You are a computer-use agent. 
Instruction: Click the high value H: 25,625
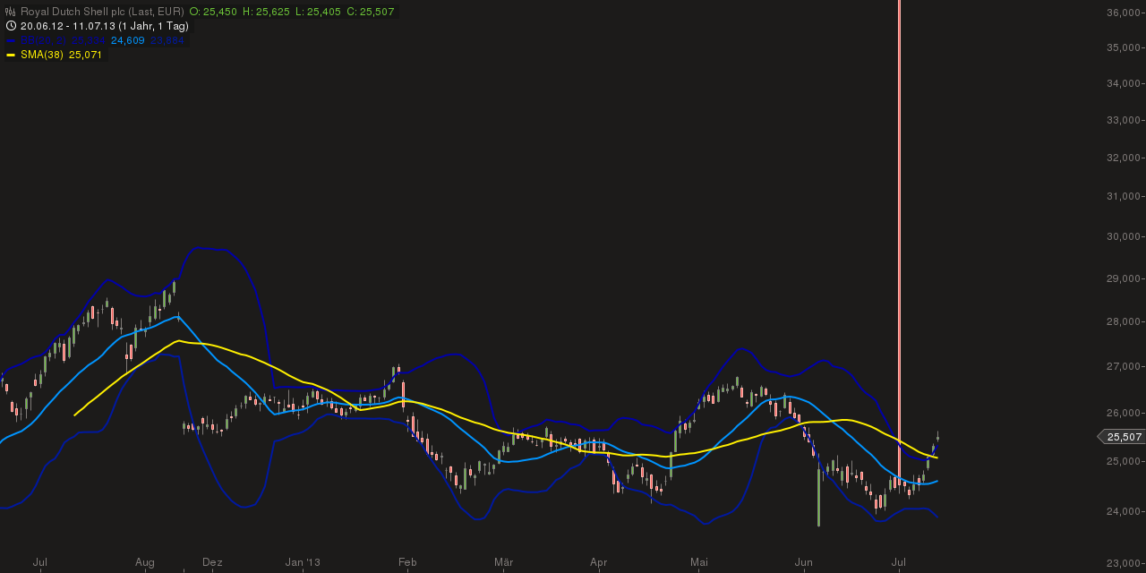click(x=268, y=12)
